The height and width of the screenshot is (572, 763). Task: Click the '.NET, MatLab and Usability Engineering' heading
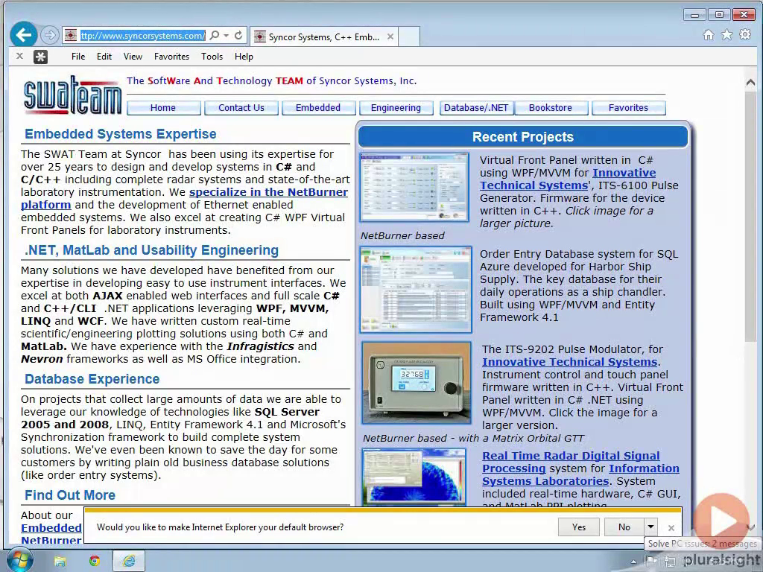(152, 250)
